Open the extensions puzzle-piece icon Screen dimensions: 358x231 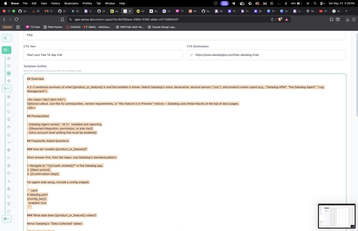(331, 20)
